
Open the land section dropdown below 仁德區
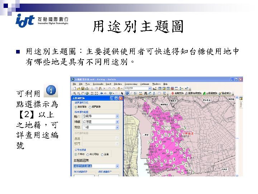coord(117,127)
